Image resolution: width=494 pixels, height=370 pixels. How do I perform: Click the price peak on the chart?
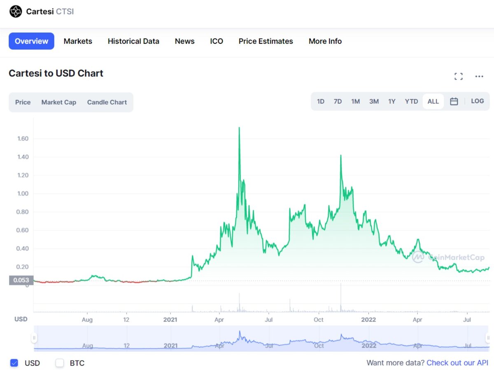[x=239, y=128]
